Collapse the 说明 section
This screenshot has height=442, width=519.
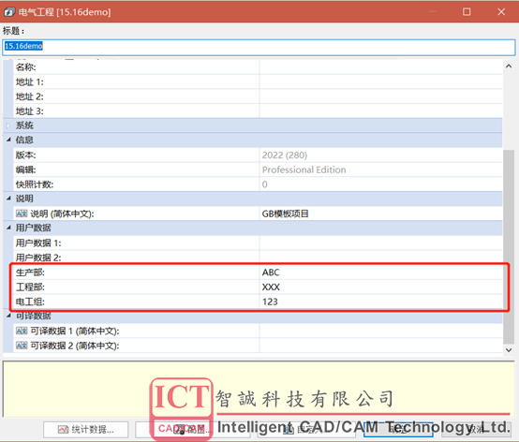tap(8, 199)
